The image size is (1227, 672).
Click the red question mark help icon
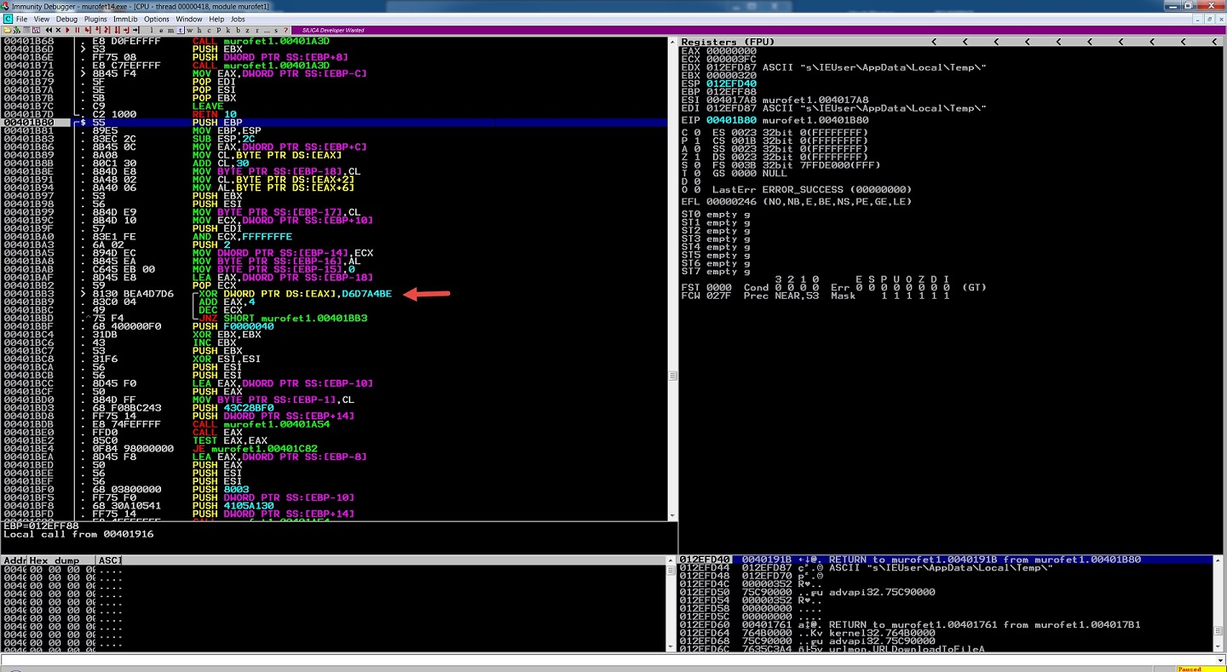click(x=285, y=30)
